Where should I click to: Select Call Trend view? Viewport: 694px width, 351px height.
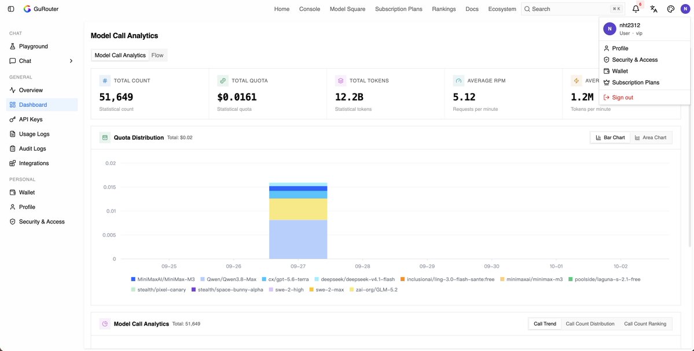click(545, 324)
